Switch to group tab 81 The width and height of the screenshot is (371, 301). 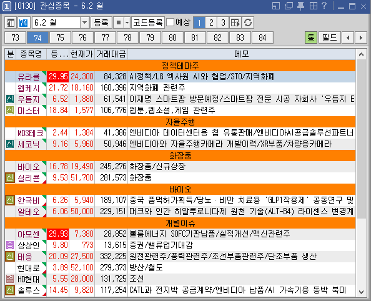195,37
